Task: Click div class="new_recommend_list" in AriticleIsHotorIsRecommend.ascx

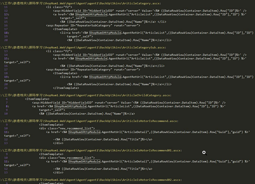Action: coord(67,129)
